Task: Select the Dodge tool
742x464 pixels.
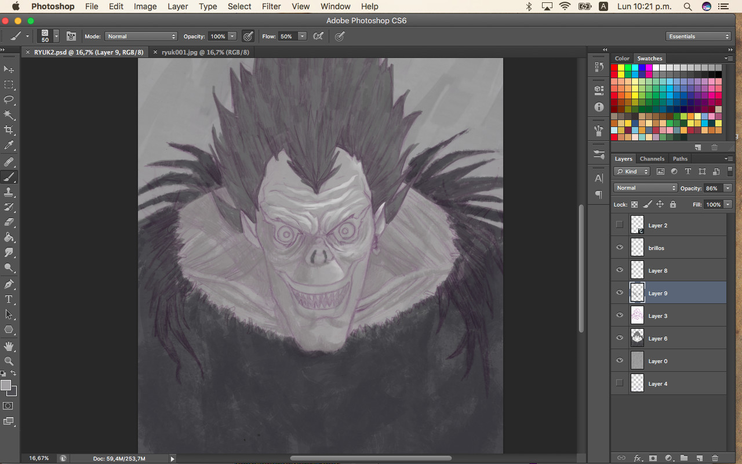Action: coord(9,267)
